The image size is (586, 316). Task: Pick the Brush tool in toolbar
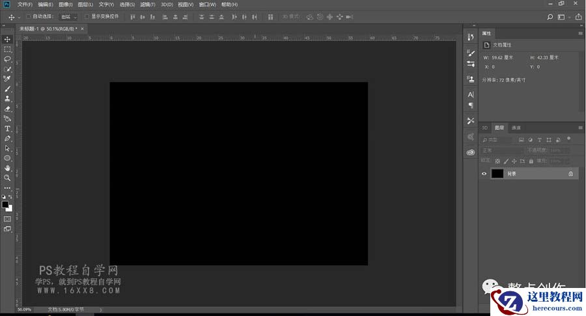click(7, 89)
